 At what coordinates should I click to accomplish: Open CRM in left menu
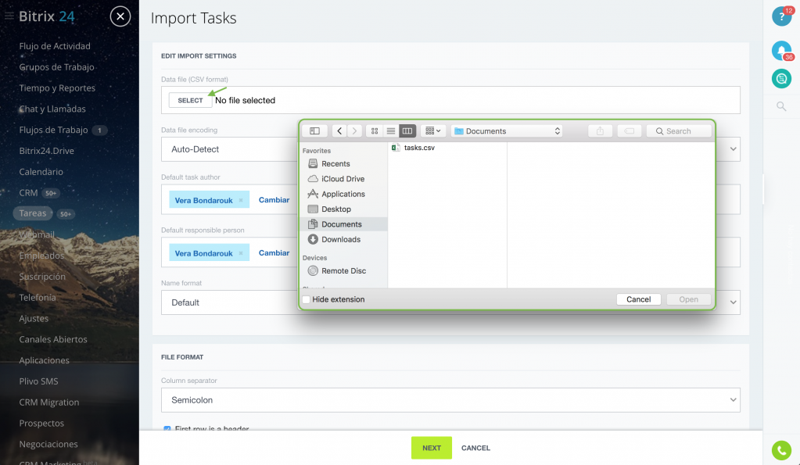pyautogui.click(x=29, y=193)
